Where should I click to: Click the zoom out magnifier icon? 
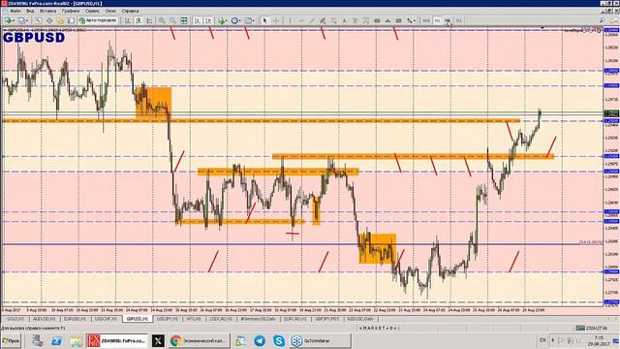172,20
